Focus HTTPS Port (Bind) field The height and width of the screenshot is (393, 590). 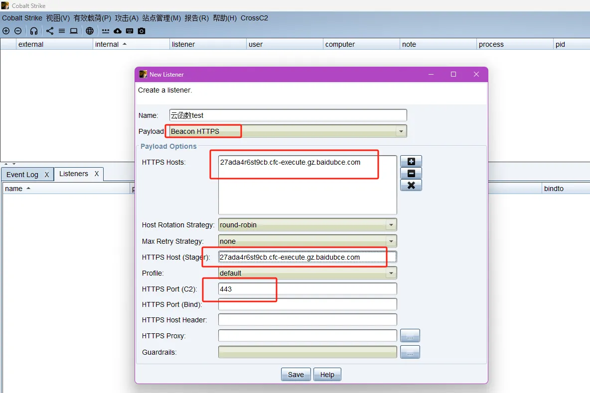pyautogui.click(x=307, y=304)
